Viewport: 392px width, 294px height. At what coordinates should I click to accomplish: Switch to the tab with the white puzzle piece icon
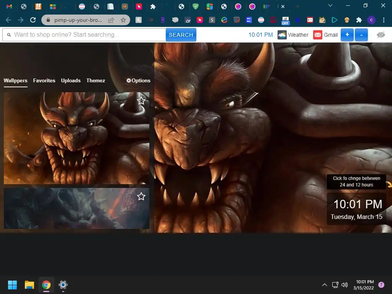pos(153,7)
